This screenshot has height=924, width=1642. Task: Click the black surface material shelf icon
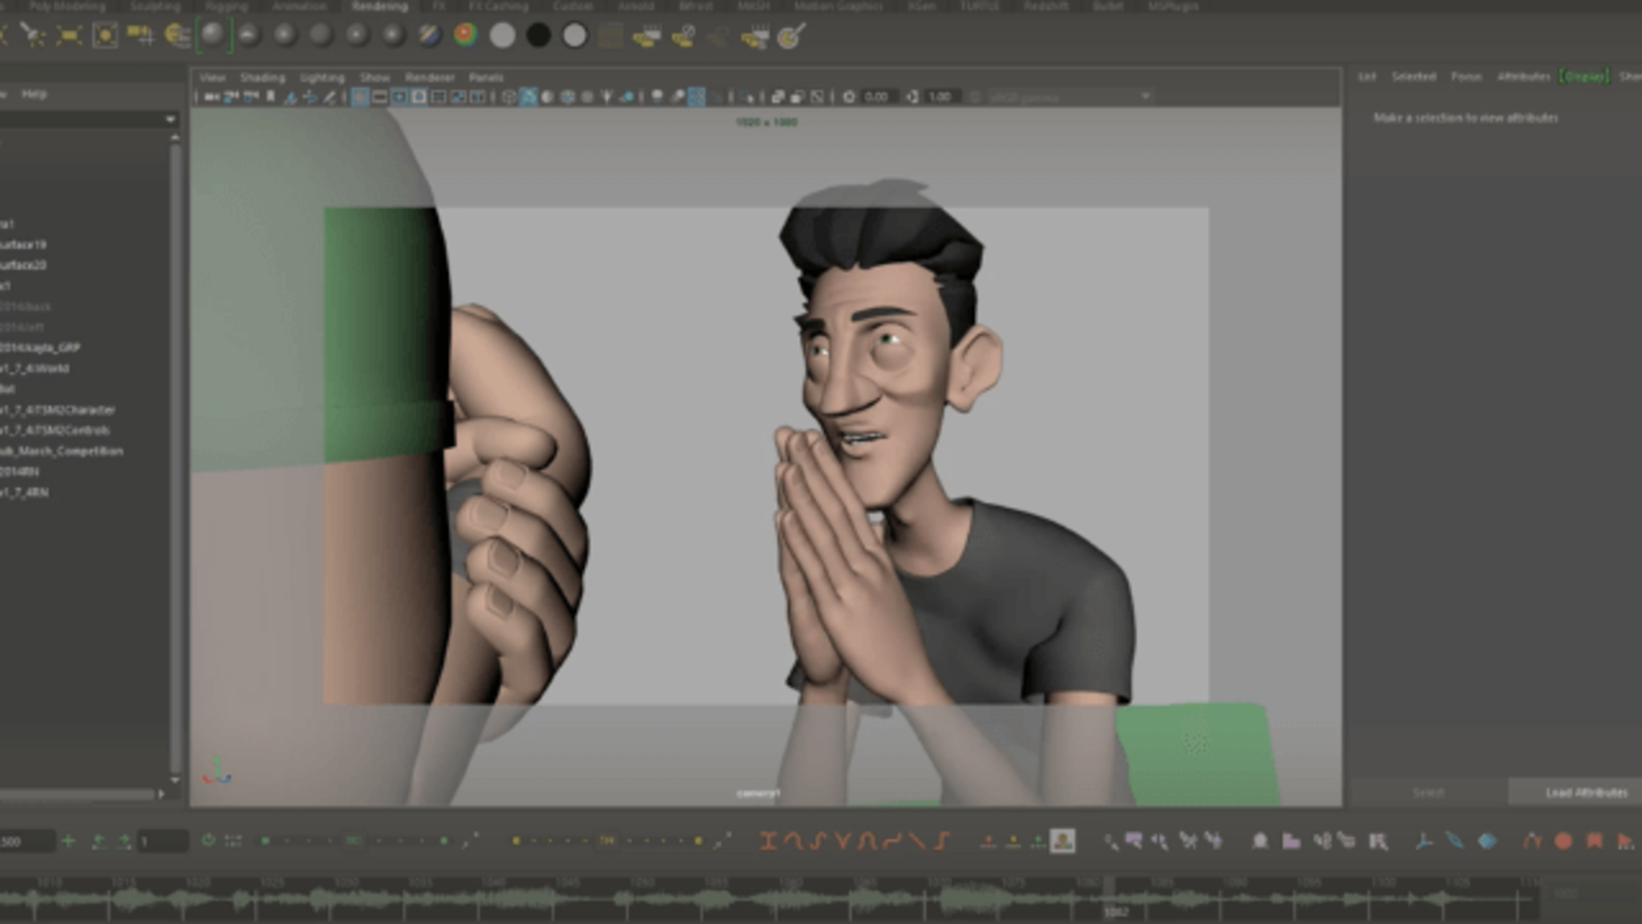click(538, 35)
